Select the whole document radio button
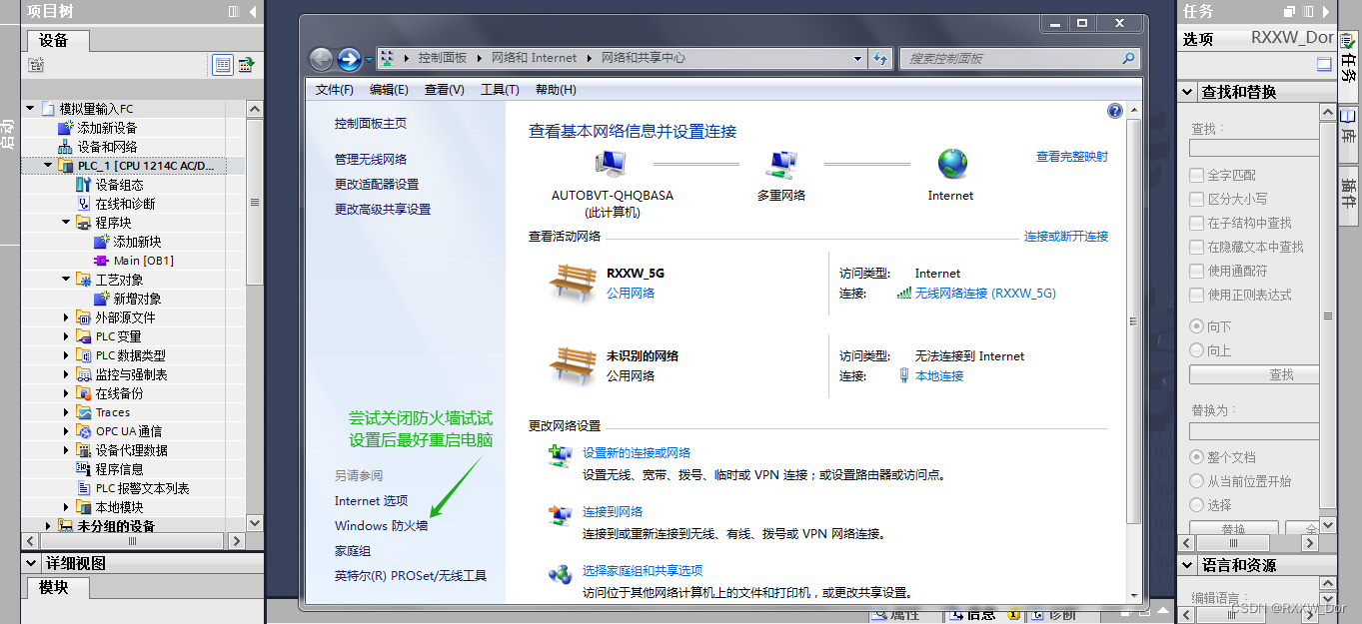 [x=1196, y=457]
